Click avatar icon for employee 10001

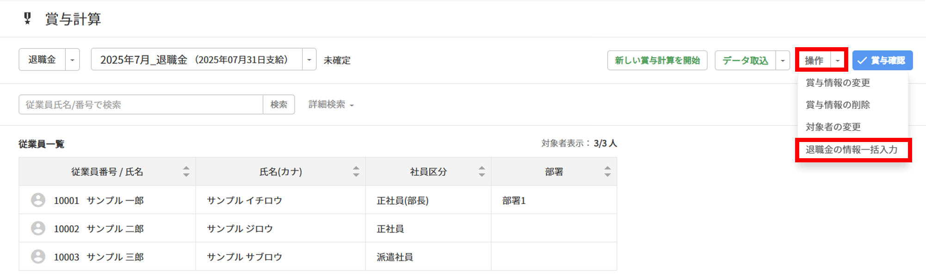tap(38, 200)
